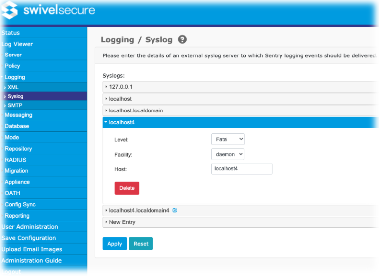Open Log Viewer in the sidebar
Image resolution: width=379 pixels, height=276 pixels.
44,44
